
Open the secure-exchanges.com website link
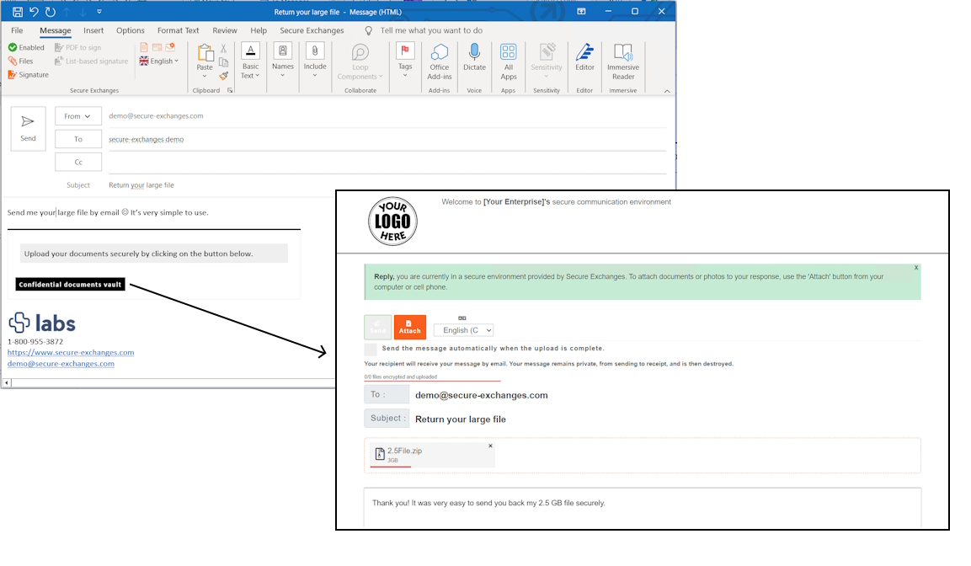pyautogui.click(x=71, y=352)
